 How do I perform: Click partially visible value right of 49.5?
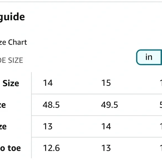point(161,105)
